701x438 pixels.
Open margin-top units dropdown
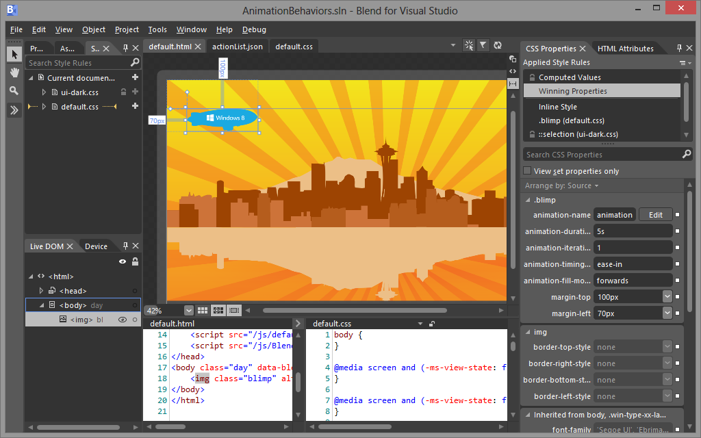(667, 296)
